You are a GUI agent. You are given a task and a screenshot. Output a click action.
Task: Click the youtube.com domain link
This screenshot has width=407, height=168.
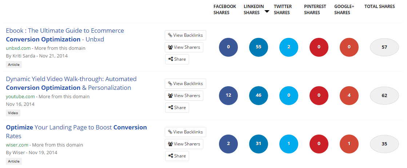20,96
